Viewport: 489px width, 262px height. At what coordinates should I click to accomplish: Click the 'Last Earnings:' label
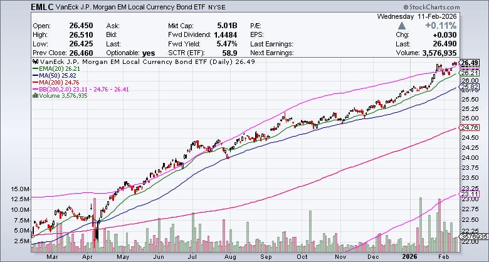point(271,44)
